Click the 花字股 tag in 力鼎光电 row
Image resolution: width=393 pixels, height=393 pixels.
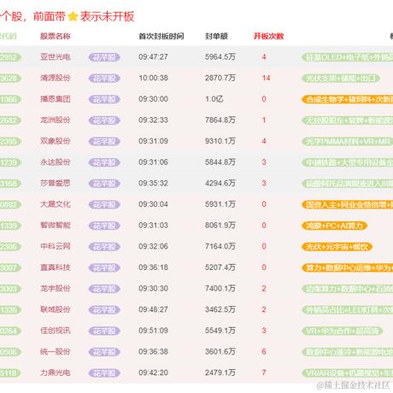pyautogui.click(x=104, y=373)
